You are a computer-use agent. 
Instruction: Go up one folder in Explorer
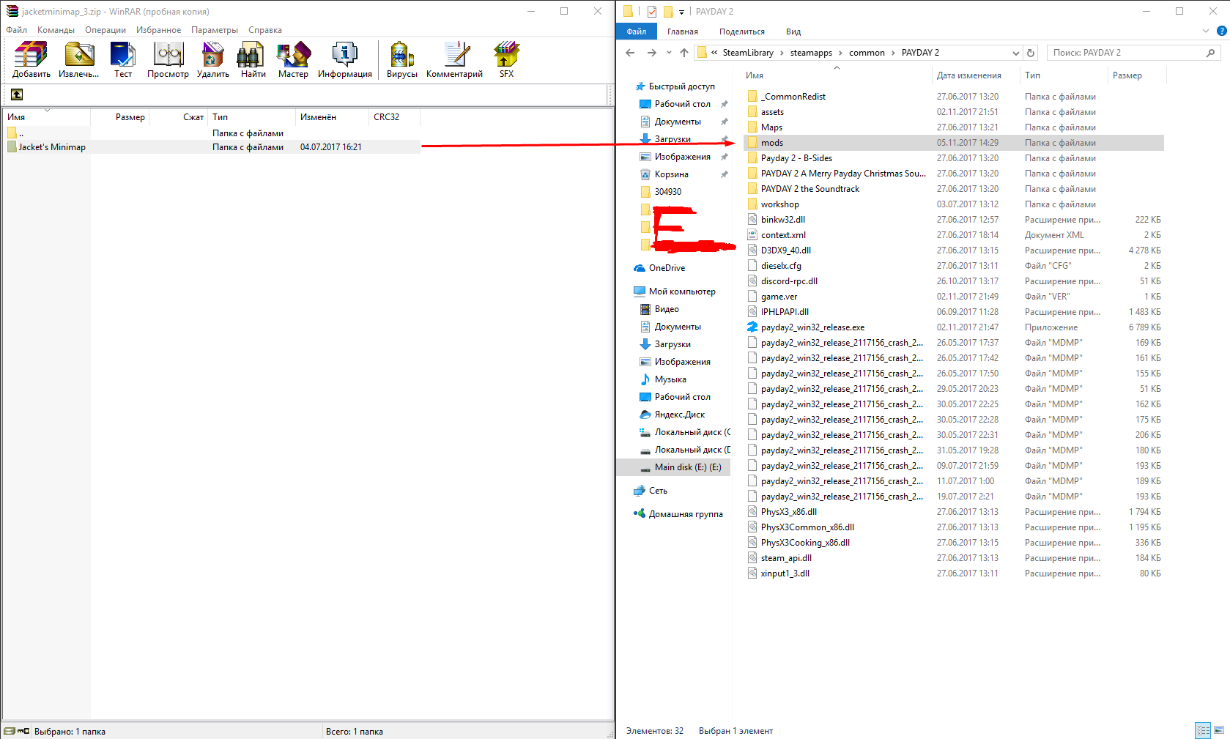coord(684,53)
